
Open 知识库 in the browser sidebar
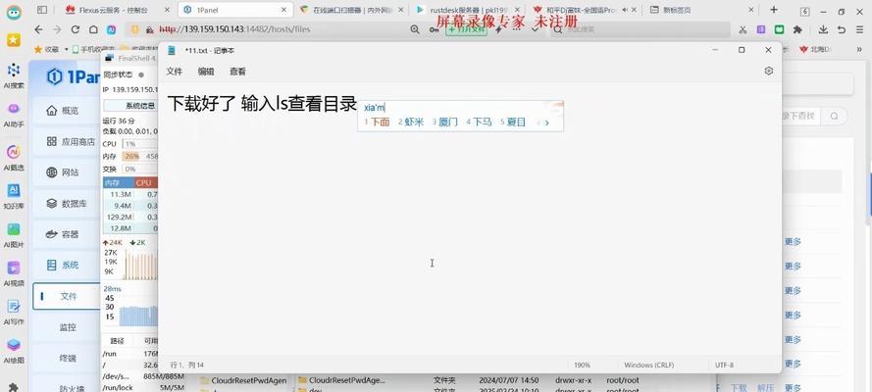(x=14, y=197)
